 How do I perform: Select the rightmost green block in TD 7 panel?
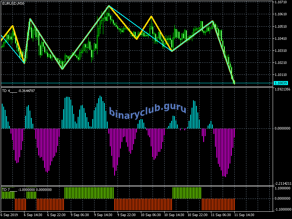coord(187,193)
